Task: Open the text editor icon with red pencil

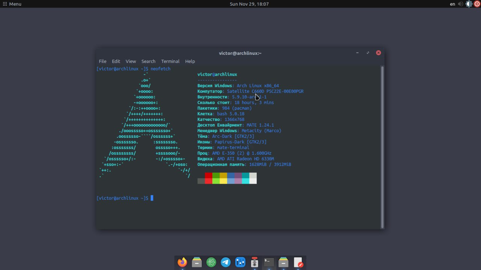Action: (x=298, y=262)
